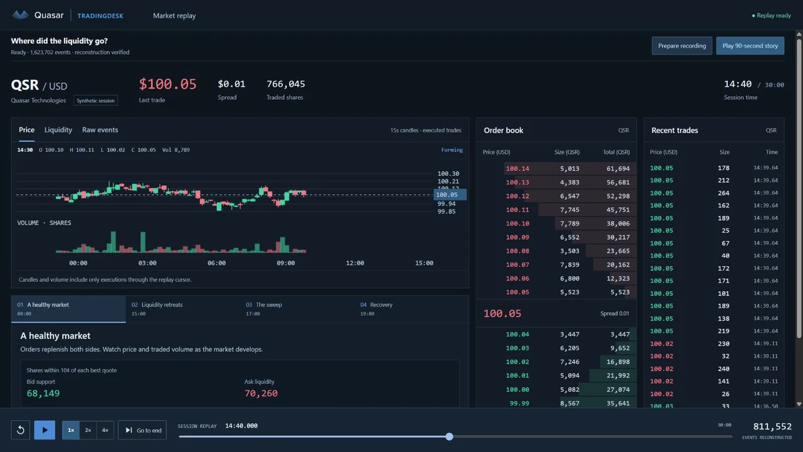The image size is (803, 452).
Task: Click total 61,694 in order book
Action: 618,168
